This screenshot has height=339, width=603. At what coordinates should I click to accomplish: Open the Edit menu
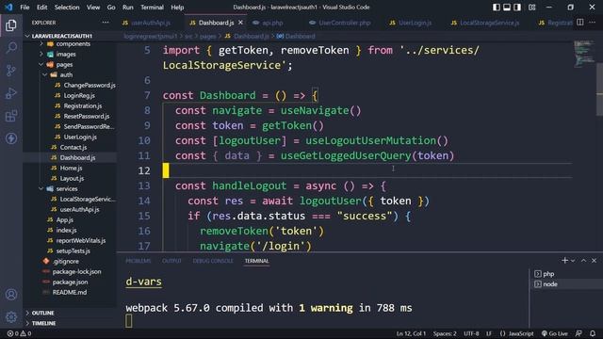pos(41,8)
